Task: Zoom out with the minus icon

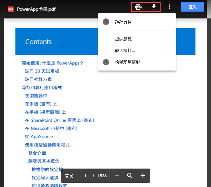Action: pos(117,176)
